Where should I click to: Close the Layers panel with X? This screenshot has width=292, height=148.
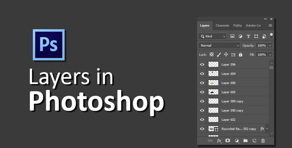[271, 19]
